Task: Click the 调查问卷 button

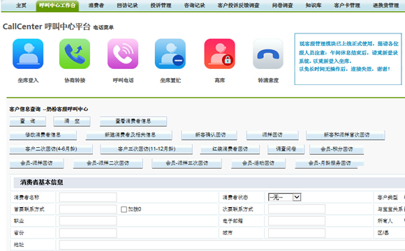Action: coord(286,149)
